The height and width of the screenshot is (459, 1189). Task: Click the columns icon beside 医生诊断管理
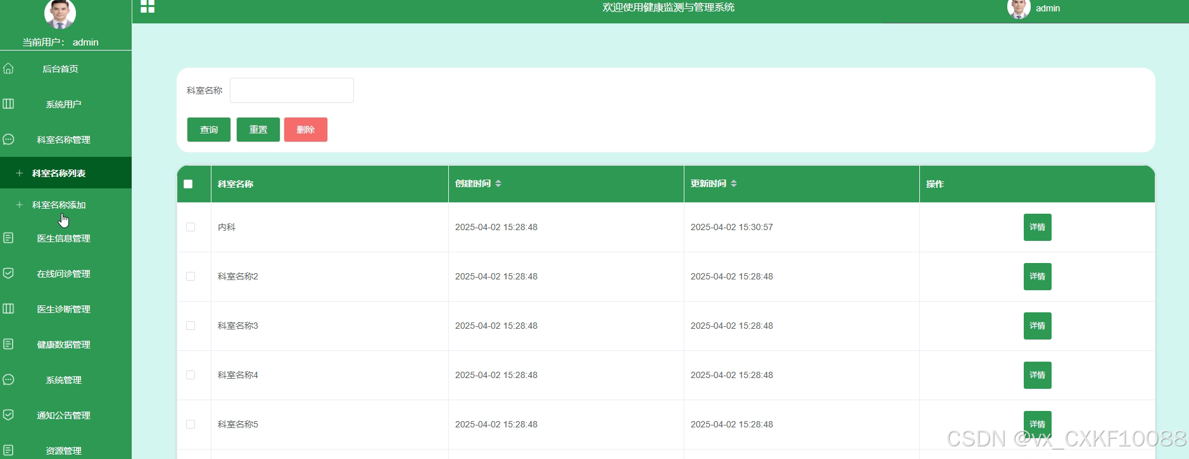point(8,309)
